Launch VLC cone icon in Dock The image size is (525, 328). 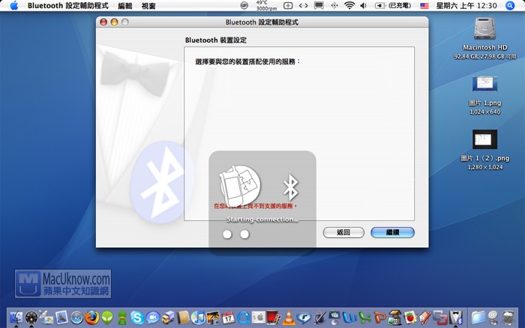tap(289, 318)
